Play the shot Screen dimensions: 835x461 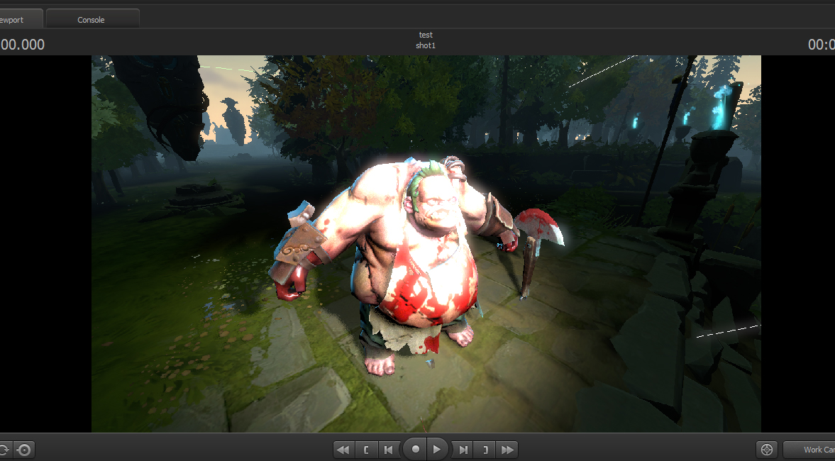pyautogui.click(x=437, y=449)
